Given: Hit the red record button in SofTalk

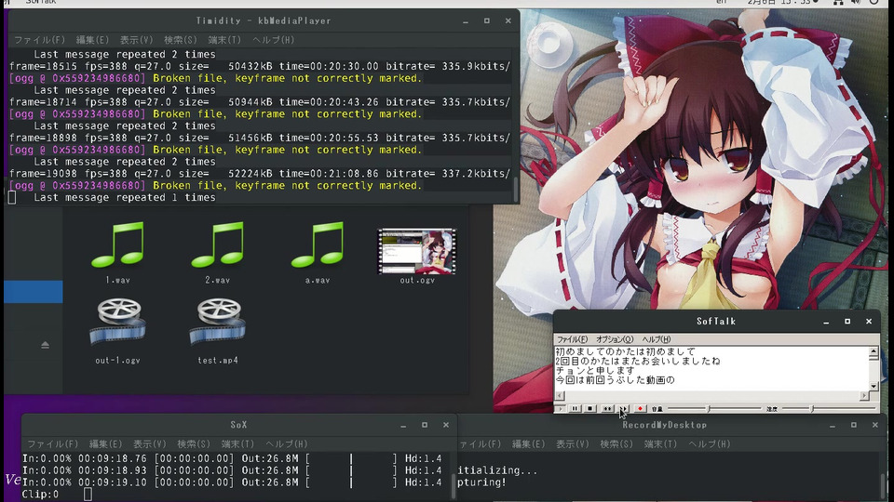Looking at the screenshot, I should click(x=641, y=409).
